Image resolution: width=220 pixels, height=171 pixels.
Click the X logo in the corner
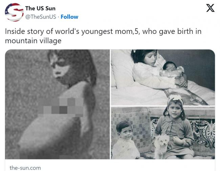pyautogui.click(x=210, y=8)
